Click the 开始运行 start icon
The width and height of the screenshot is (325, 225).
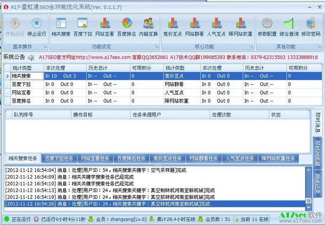(x=15, y=23)
